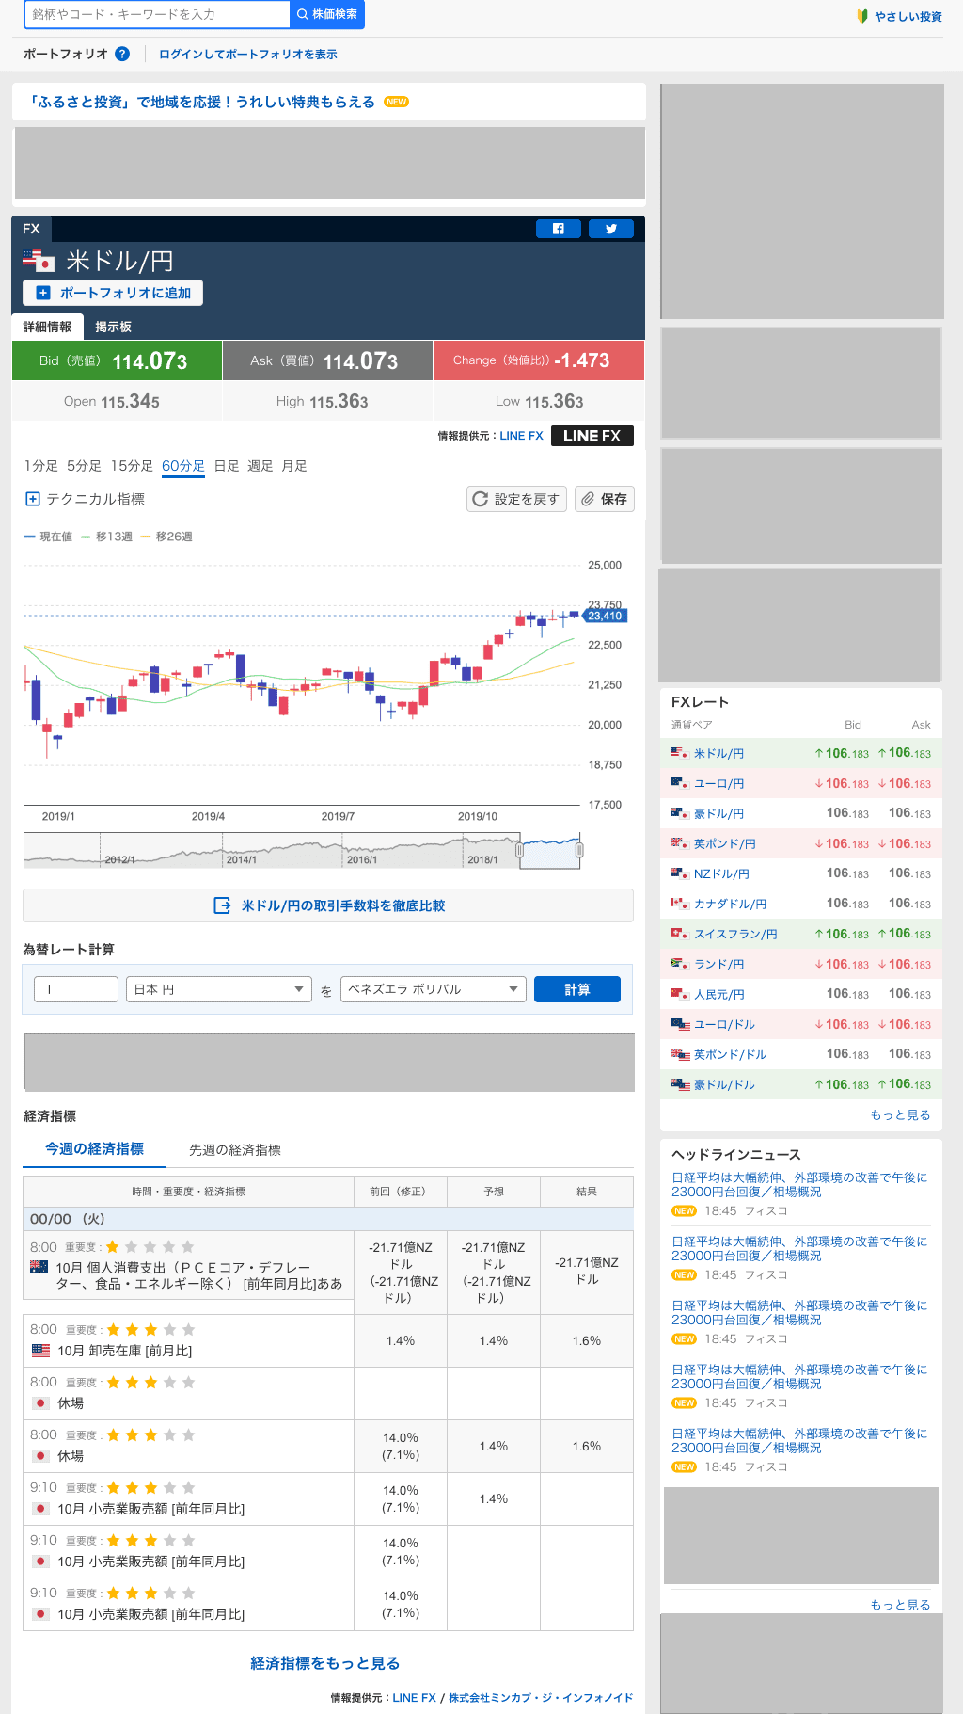Select the 5分足 chart interval

point(84,466)
